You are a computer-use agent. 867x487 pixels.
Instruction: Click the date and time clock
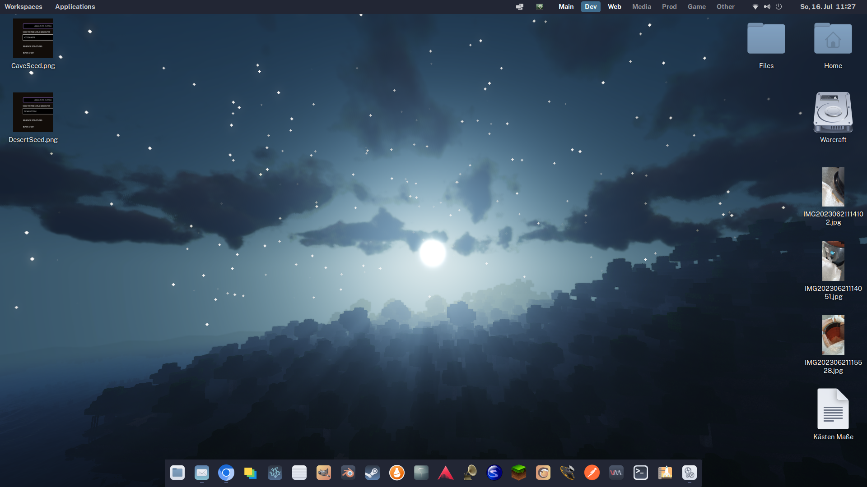click(x=827, y=7)
